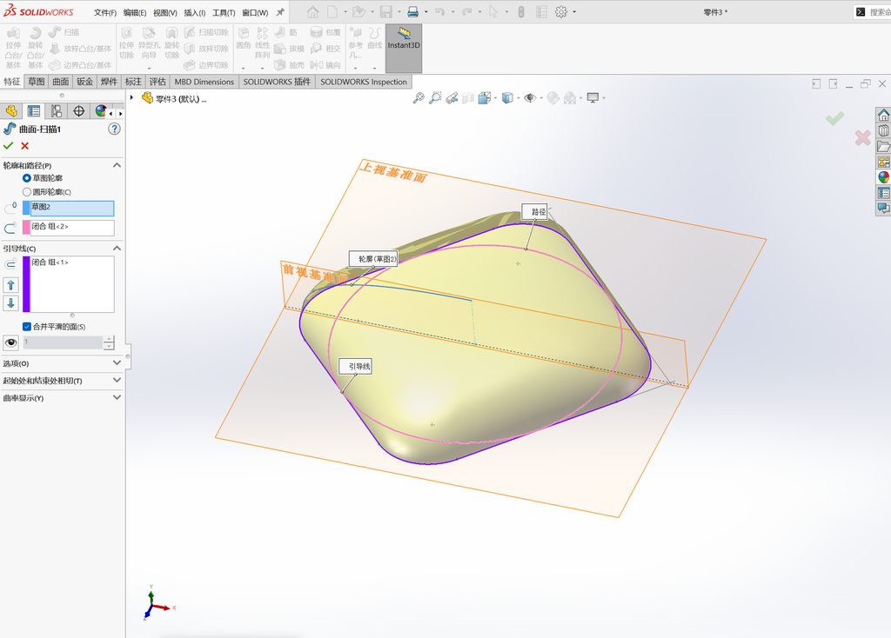
Task: Move guide curve up with the up arrow
Action: tap(10, 285)
